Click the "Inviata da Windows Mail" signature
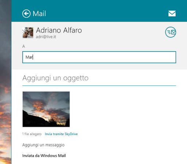187x164 pixels. (x=44, y=156)
